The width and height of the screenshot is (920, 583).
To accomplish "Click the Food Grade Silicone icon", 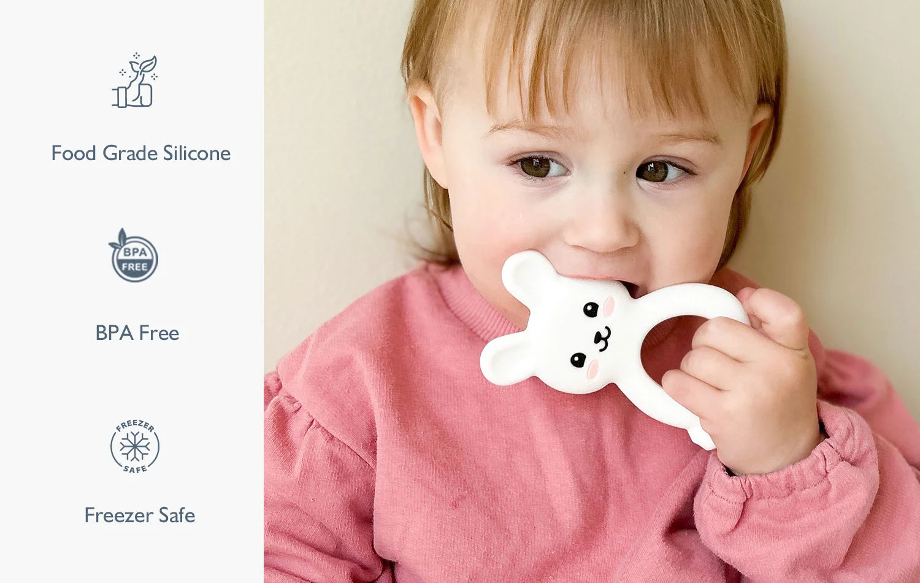I will pyautogui.click(x=135, y=81).
